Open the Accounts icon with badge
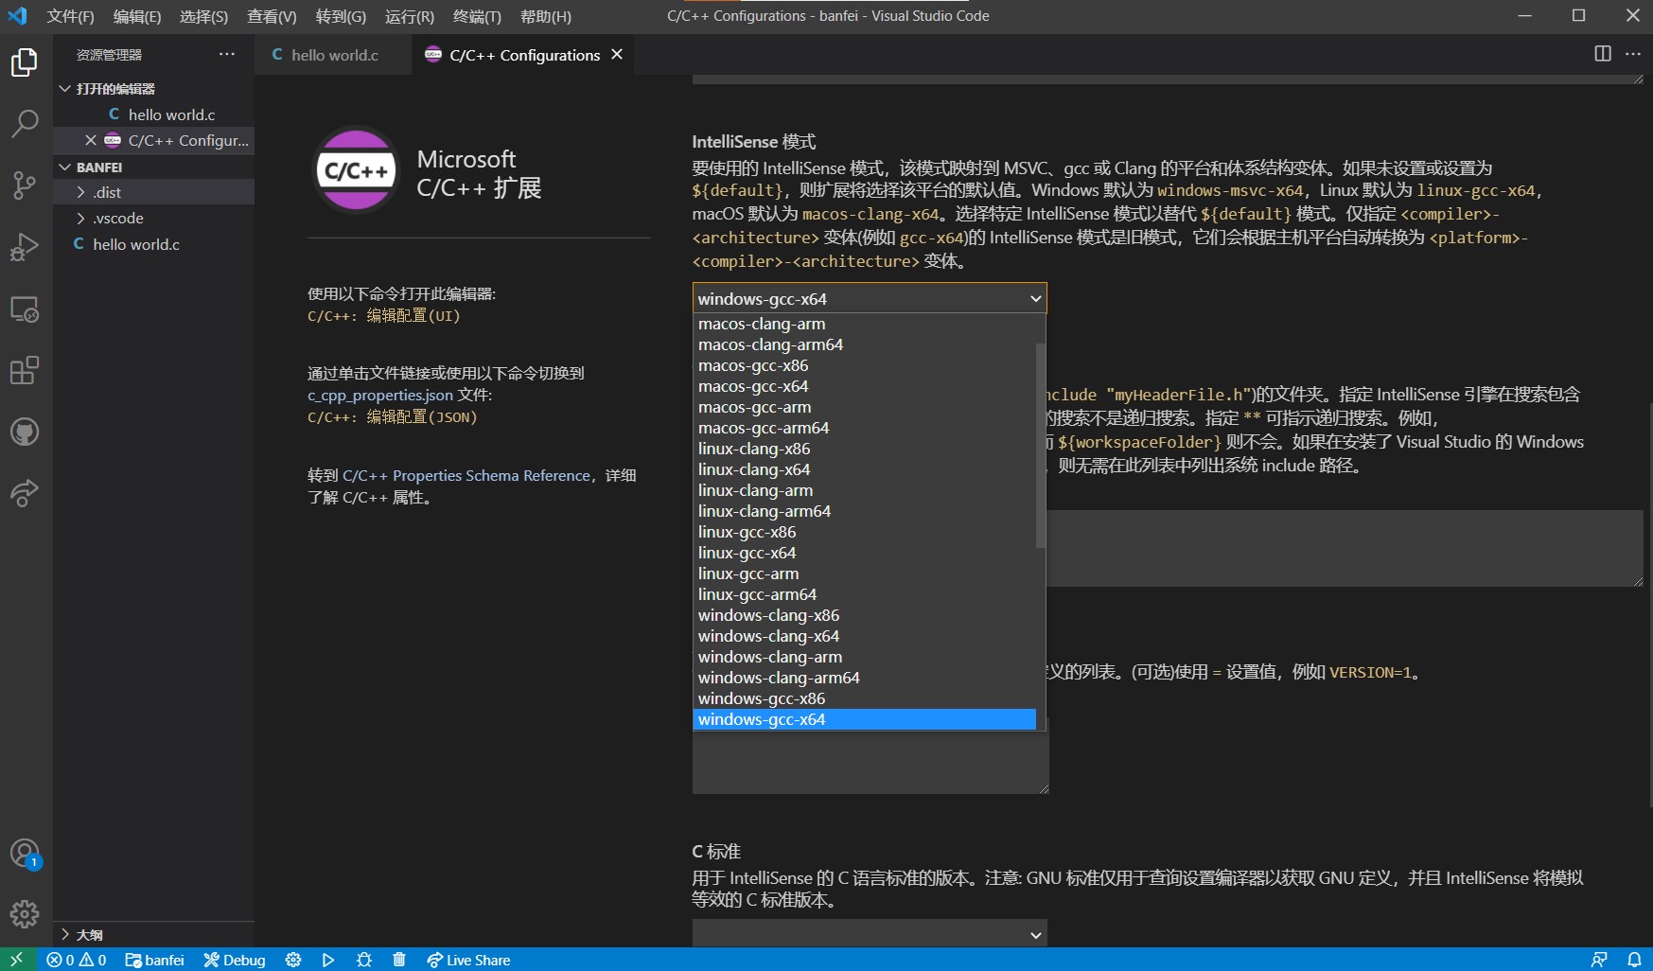Image resolution: width=1653 pixels, height=971 pixels. (25, 854)
